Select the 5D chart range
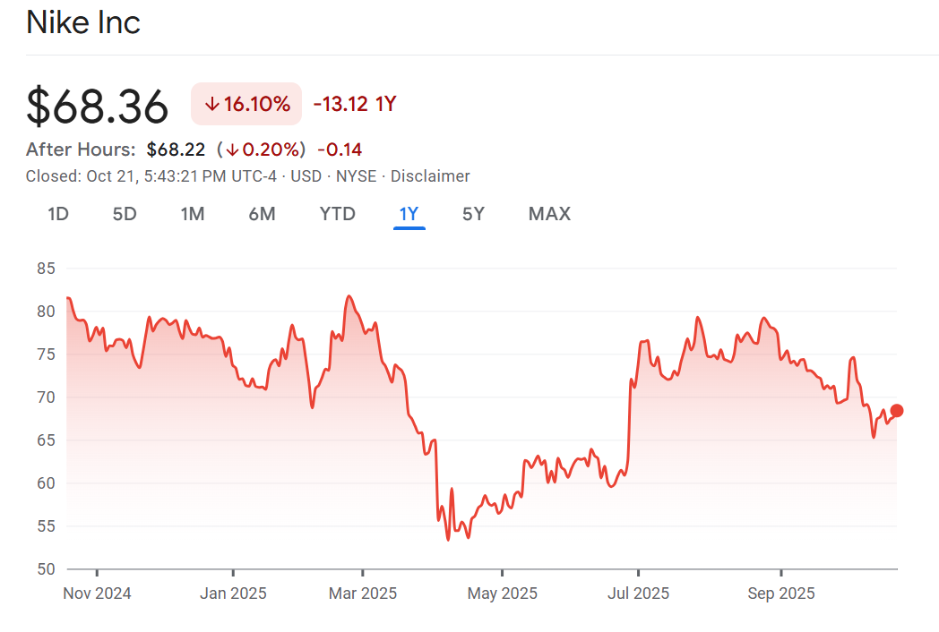The width and height of the screenshot is (939, 632). point(125,214)
